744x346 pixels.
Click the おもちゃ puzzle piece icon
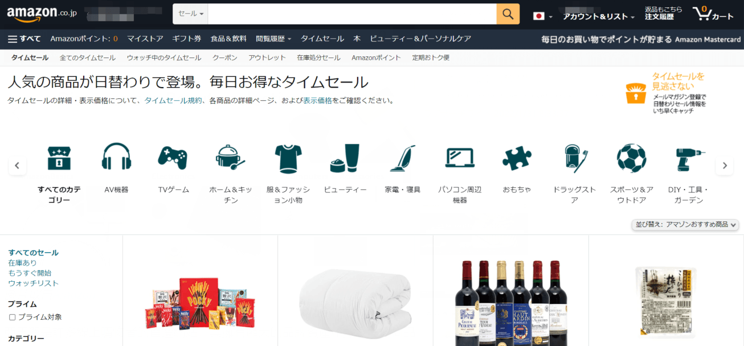pos(516,158)
